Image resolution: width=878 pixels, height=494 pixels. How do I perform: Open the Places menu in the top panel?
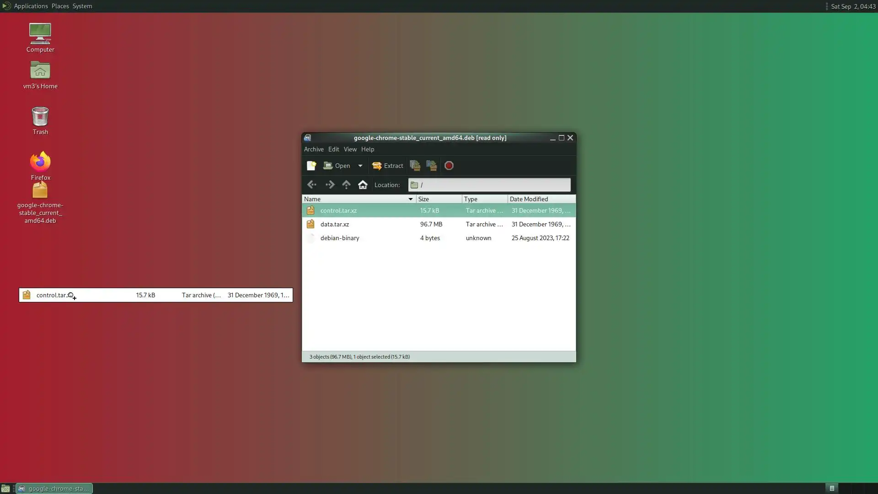point(60,6)
